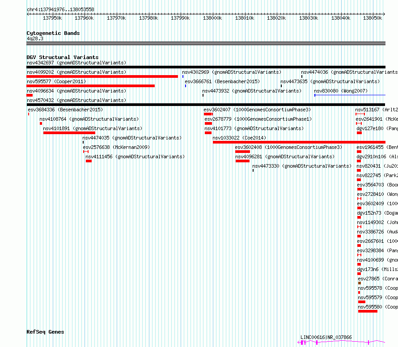Click esv2667601 variant label

377,241
